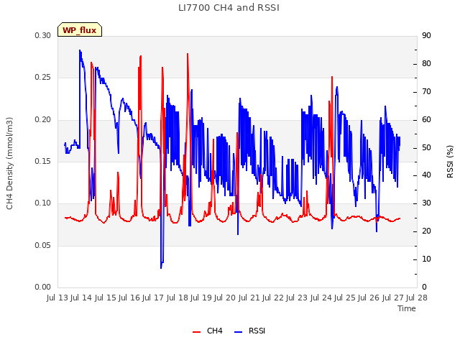This screenshot has height=345, width=460.
Task: Click the Jul 21 x-axis tick label
Action: tap(249, 298)
